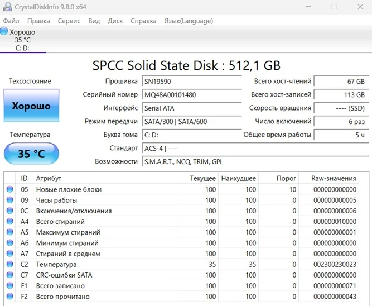Open the Язык(Language) menu
372x306 pixels.
(x=189, y=21)
